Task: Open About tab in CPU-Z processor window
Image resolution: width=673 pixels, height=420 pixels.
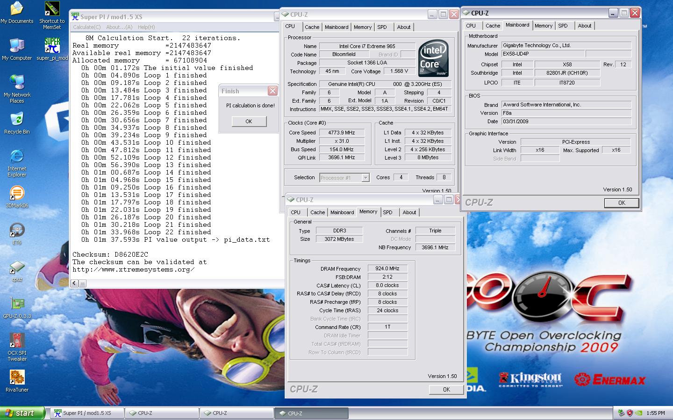Action: (x=404, y=27)
